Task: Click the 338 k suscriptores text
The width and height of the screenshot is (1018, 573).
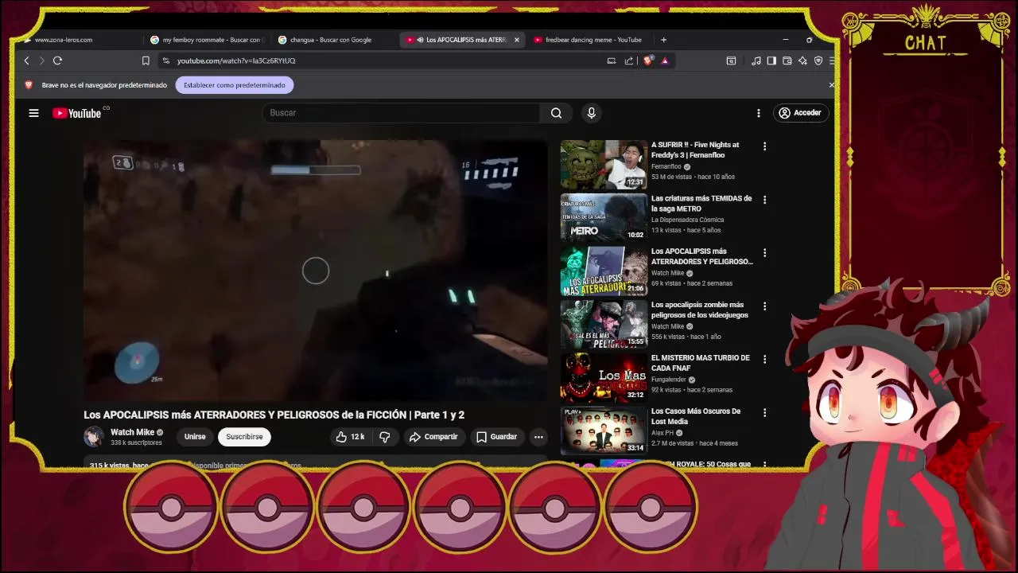Action: click(136, 443)
